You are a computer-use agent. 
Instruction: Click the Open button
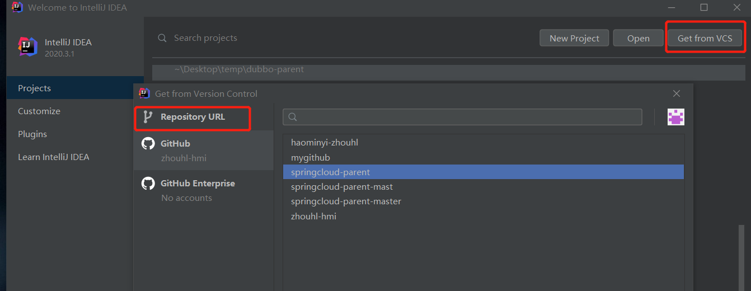638,38
